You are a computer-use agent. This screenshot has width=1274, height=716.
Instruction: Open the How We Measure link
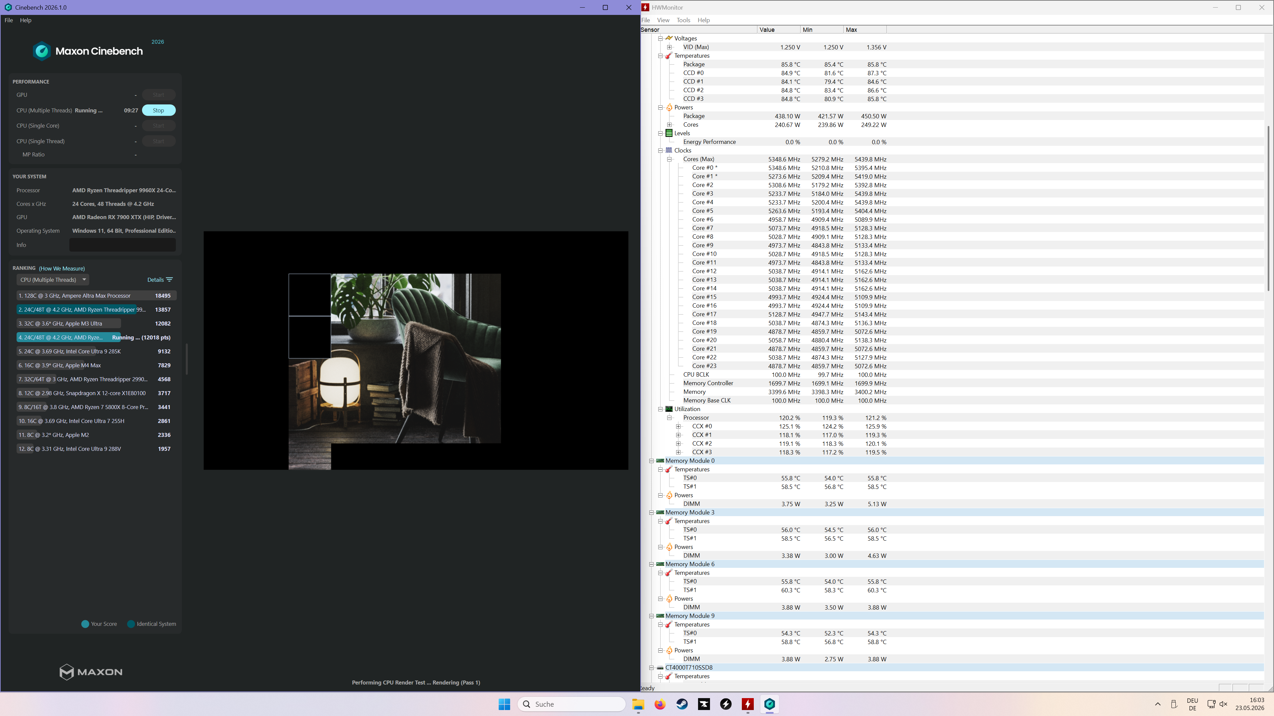[x=62, y=268]
